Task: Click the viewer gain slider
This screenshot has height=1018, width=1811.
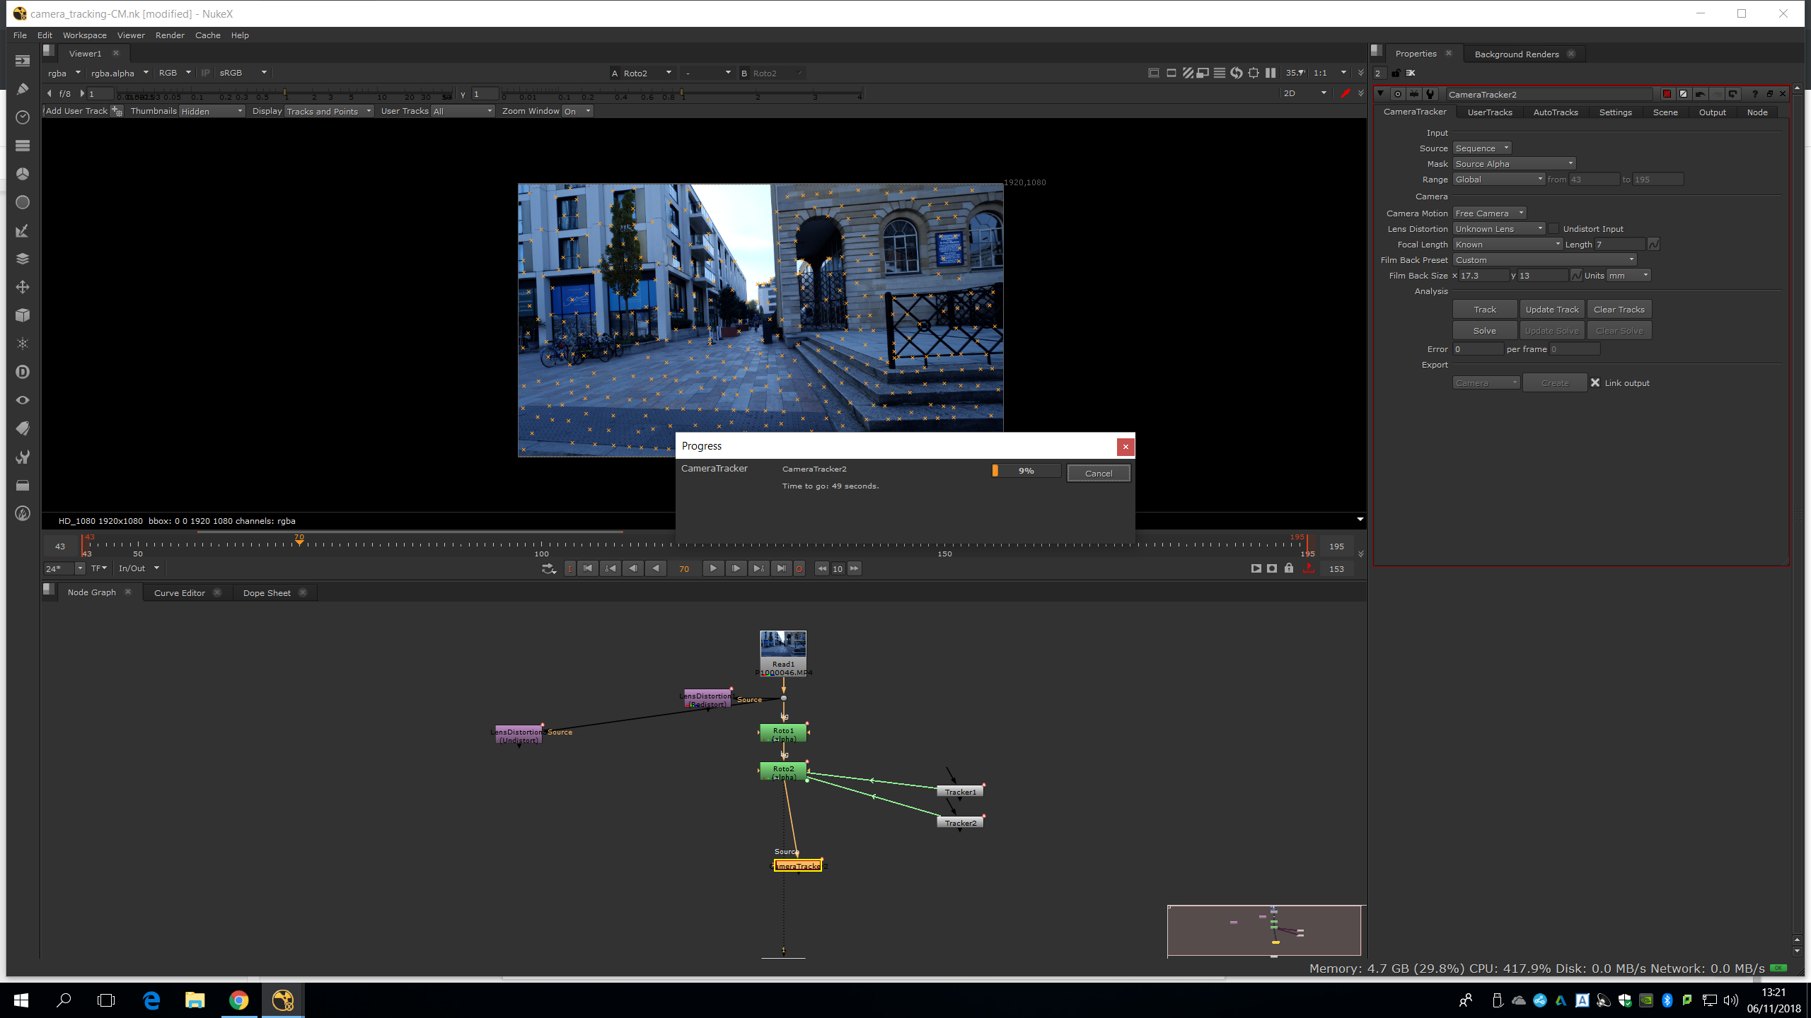Action: [283, 94]
